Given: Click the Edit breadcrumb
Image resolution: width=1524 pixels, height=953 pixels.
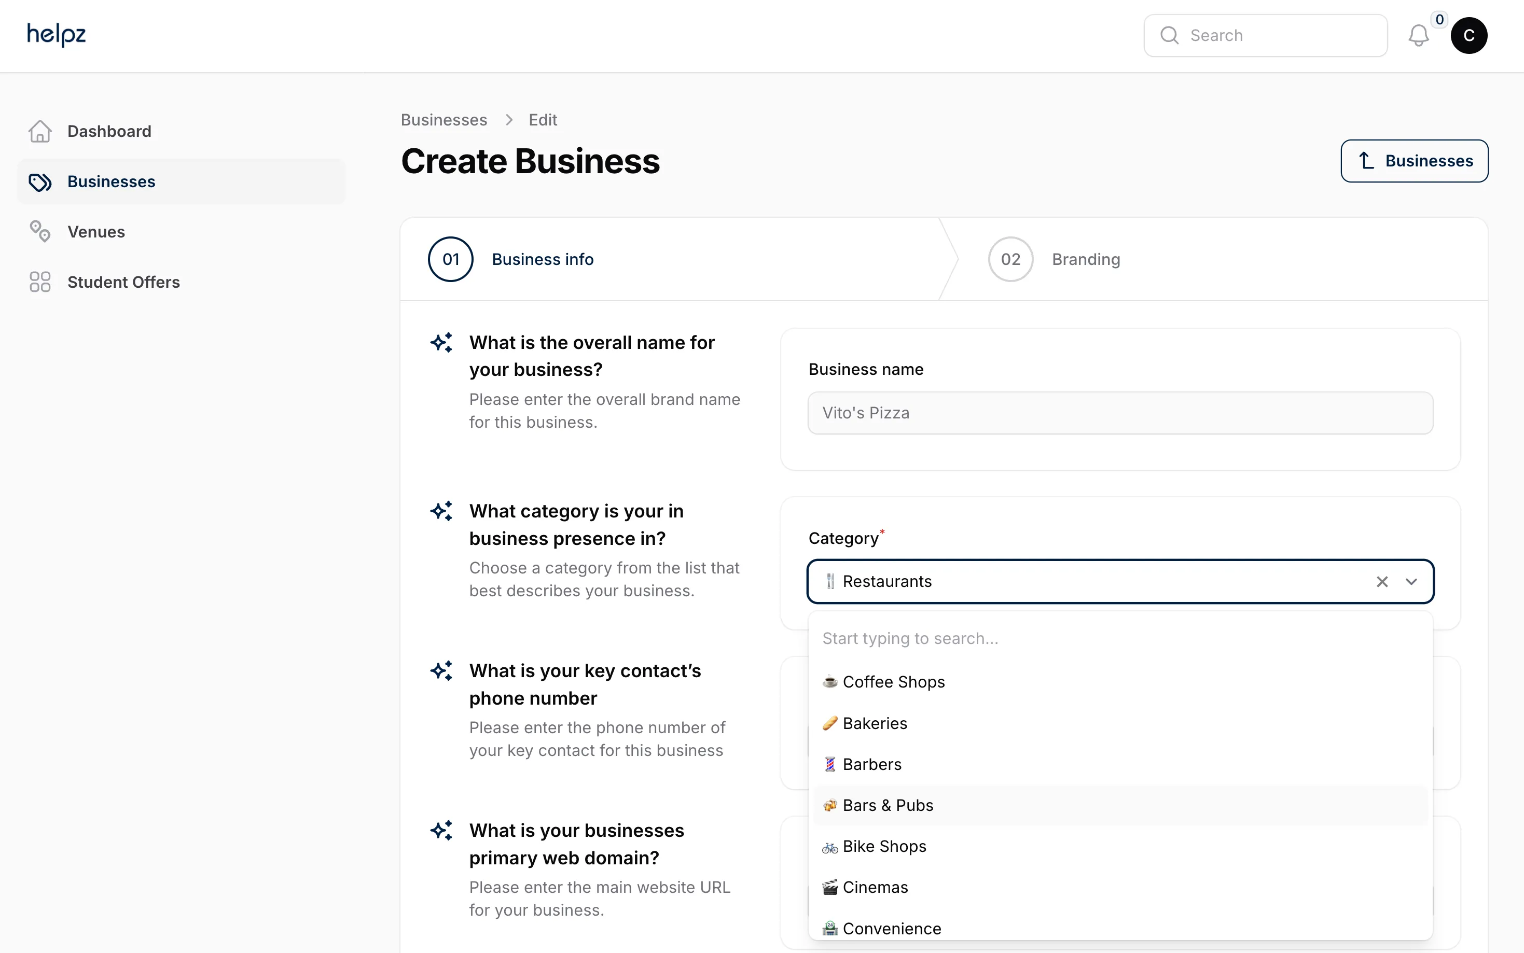Looking at the screenshot, I should (x=542, y=120).
